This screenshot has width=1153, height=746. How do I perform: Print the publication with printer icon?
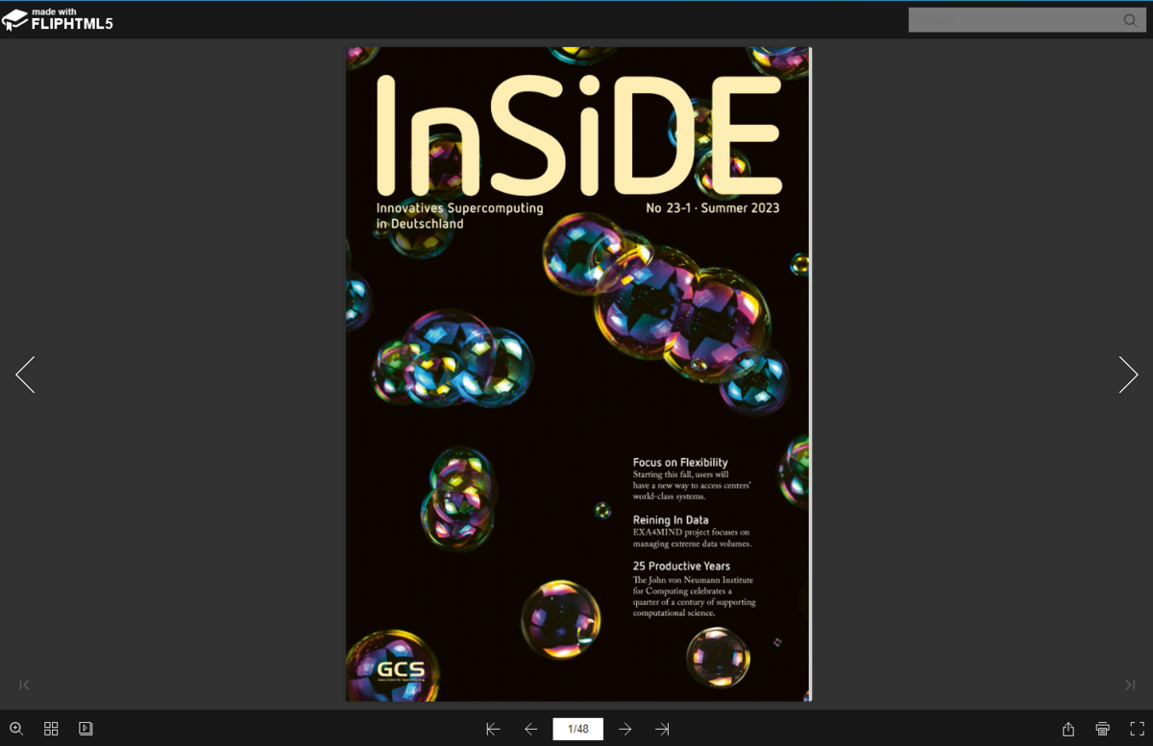point(1102,729)
